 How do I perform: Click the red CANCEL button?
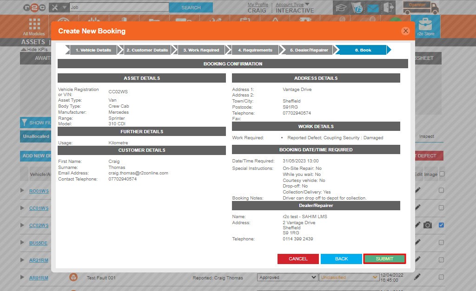pyautogui.click(x=298, y=259)
